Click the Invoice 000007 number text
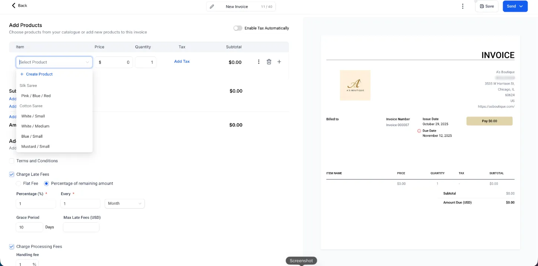This screenshot has width=538, height=266. pos(398,125)
